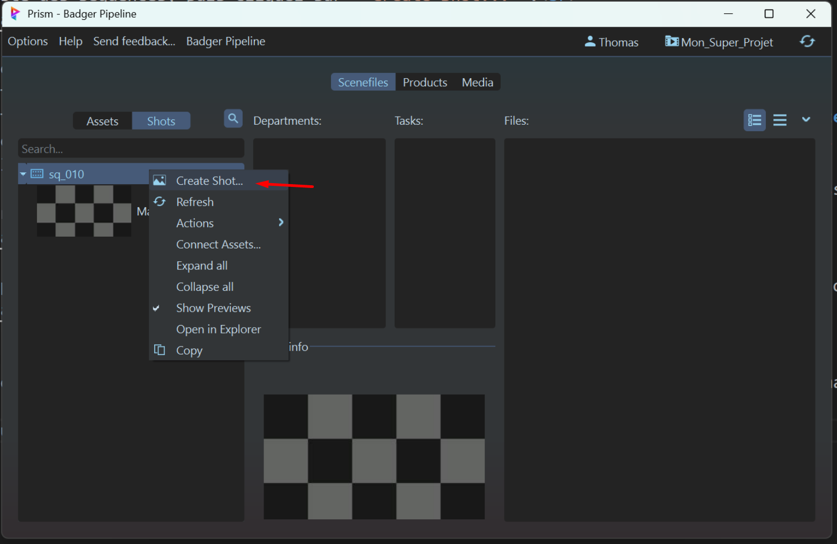Switch files to compact list view icon

(780, 120)
